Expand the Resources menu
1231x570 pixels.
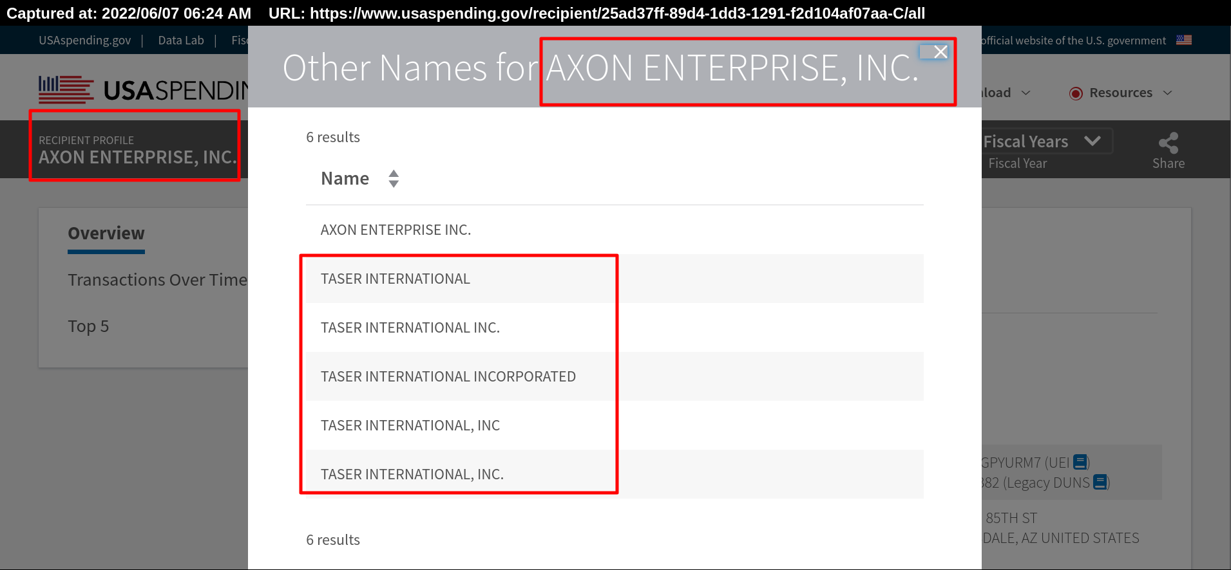tap(1121, 93)
